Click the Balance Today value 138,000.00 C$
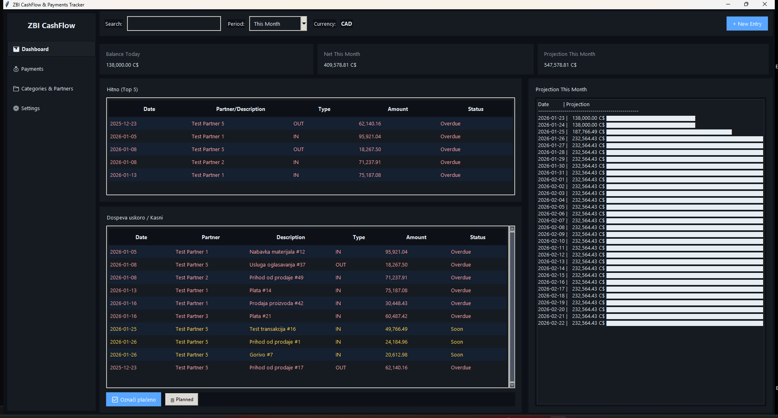The width and height of the screenshot is (778, 418). tap(122, 65)
